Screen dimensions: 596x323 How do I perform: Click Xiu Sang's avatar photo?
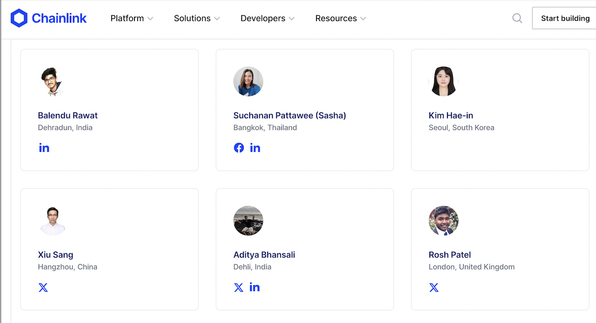pyautogui.click(x=53, y=221)
